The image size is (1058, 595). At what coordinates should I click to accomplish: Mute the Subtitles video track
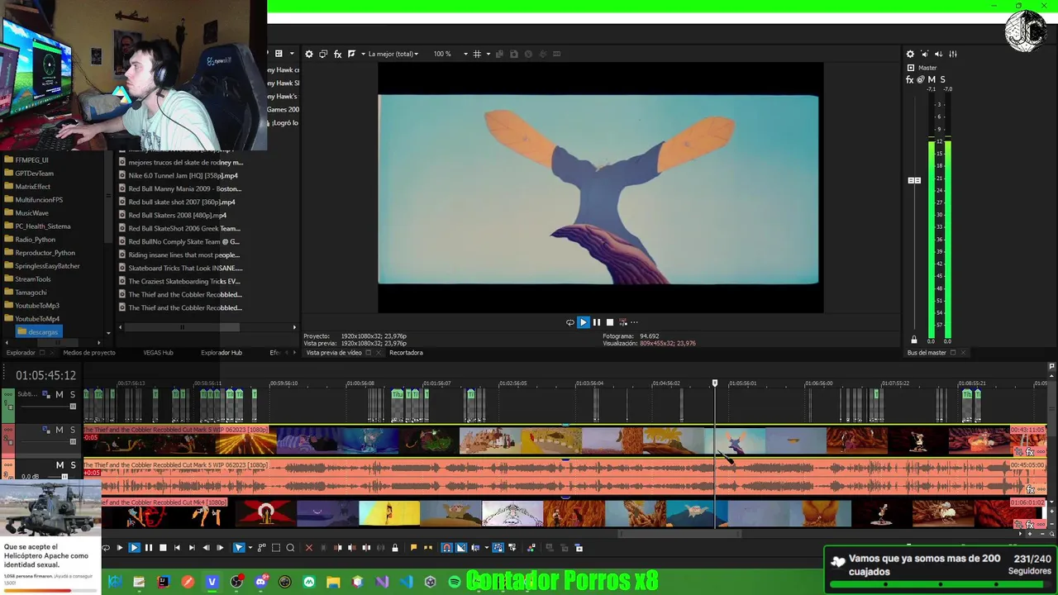(x=59, y=394)
